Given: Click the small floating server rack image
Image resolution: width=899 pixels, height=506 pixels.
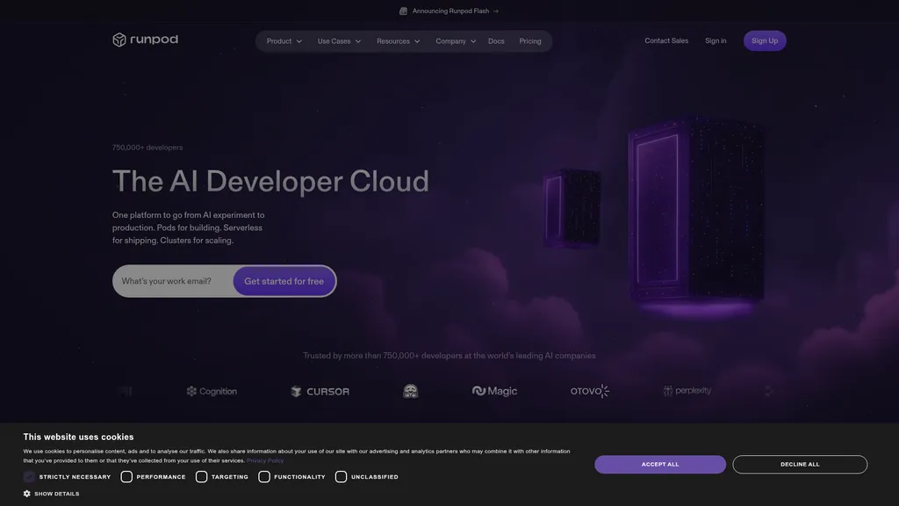Looking at the screenshot, I should [x=572, y=207].
